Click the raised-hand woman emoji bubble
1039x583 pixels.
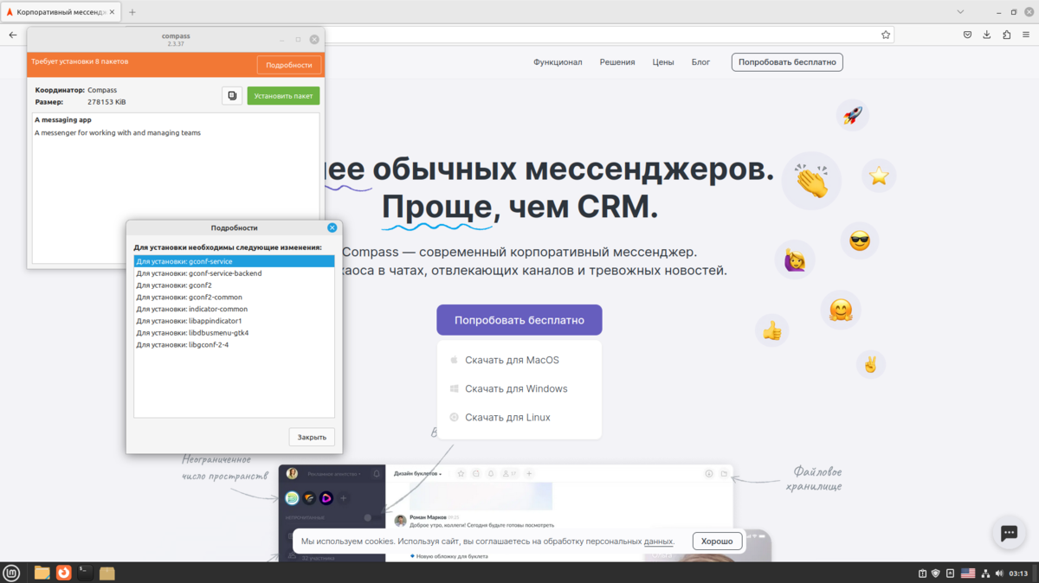click(x=795, y=259)
